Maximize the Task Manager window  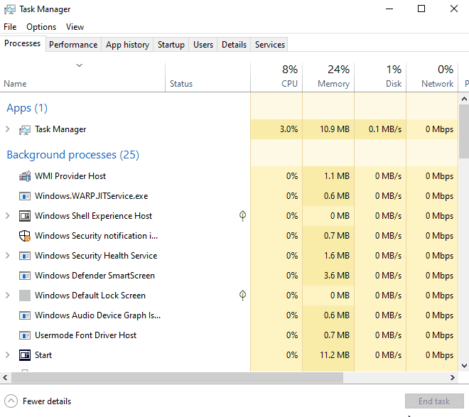421,9
